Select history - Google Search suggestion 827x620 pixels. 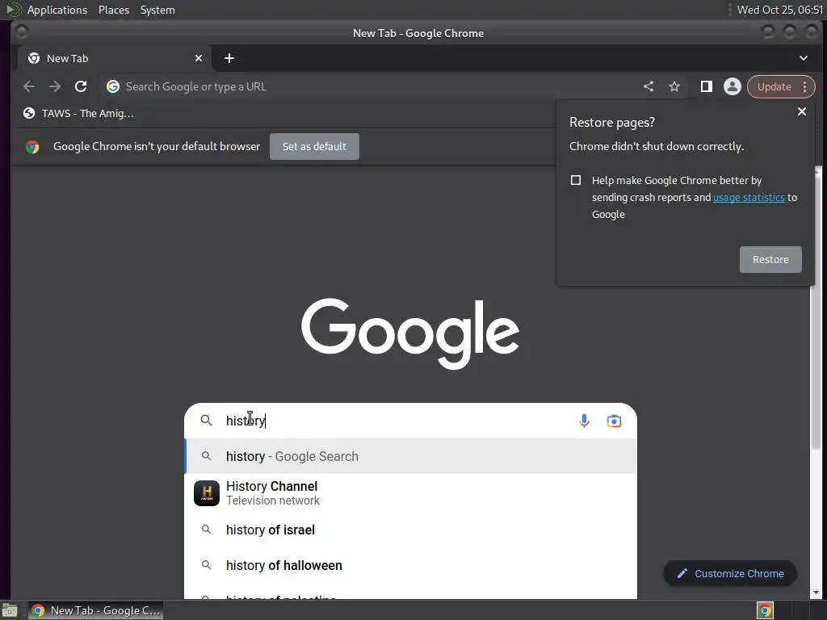(x=410, y=456)
